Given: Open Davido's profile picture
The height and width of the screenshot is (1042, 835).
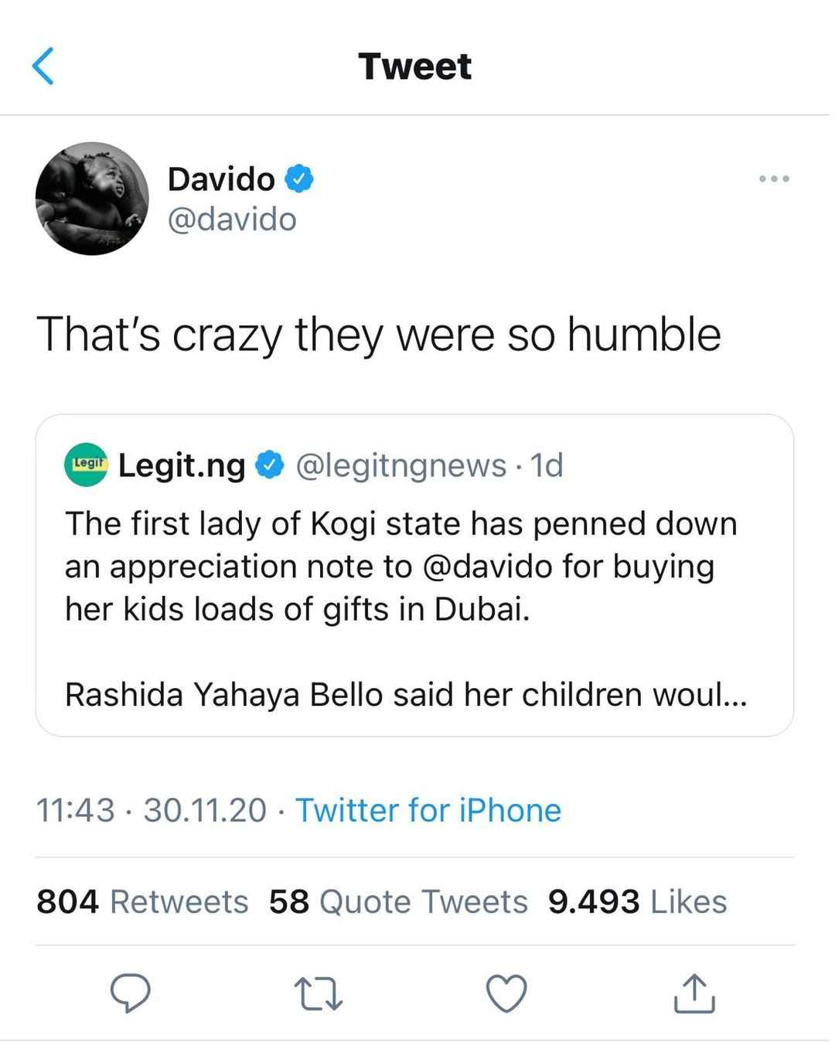Looking at the screenshot, I should [92, 199].
